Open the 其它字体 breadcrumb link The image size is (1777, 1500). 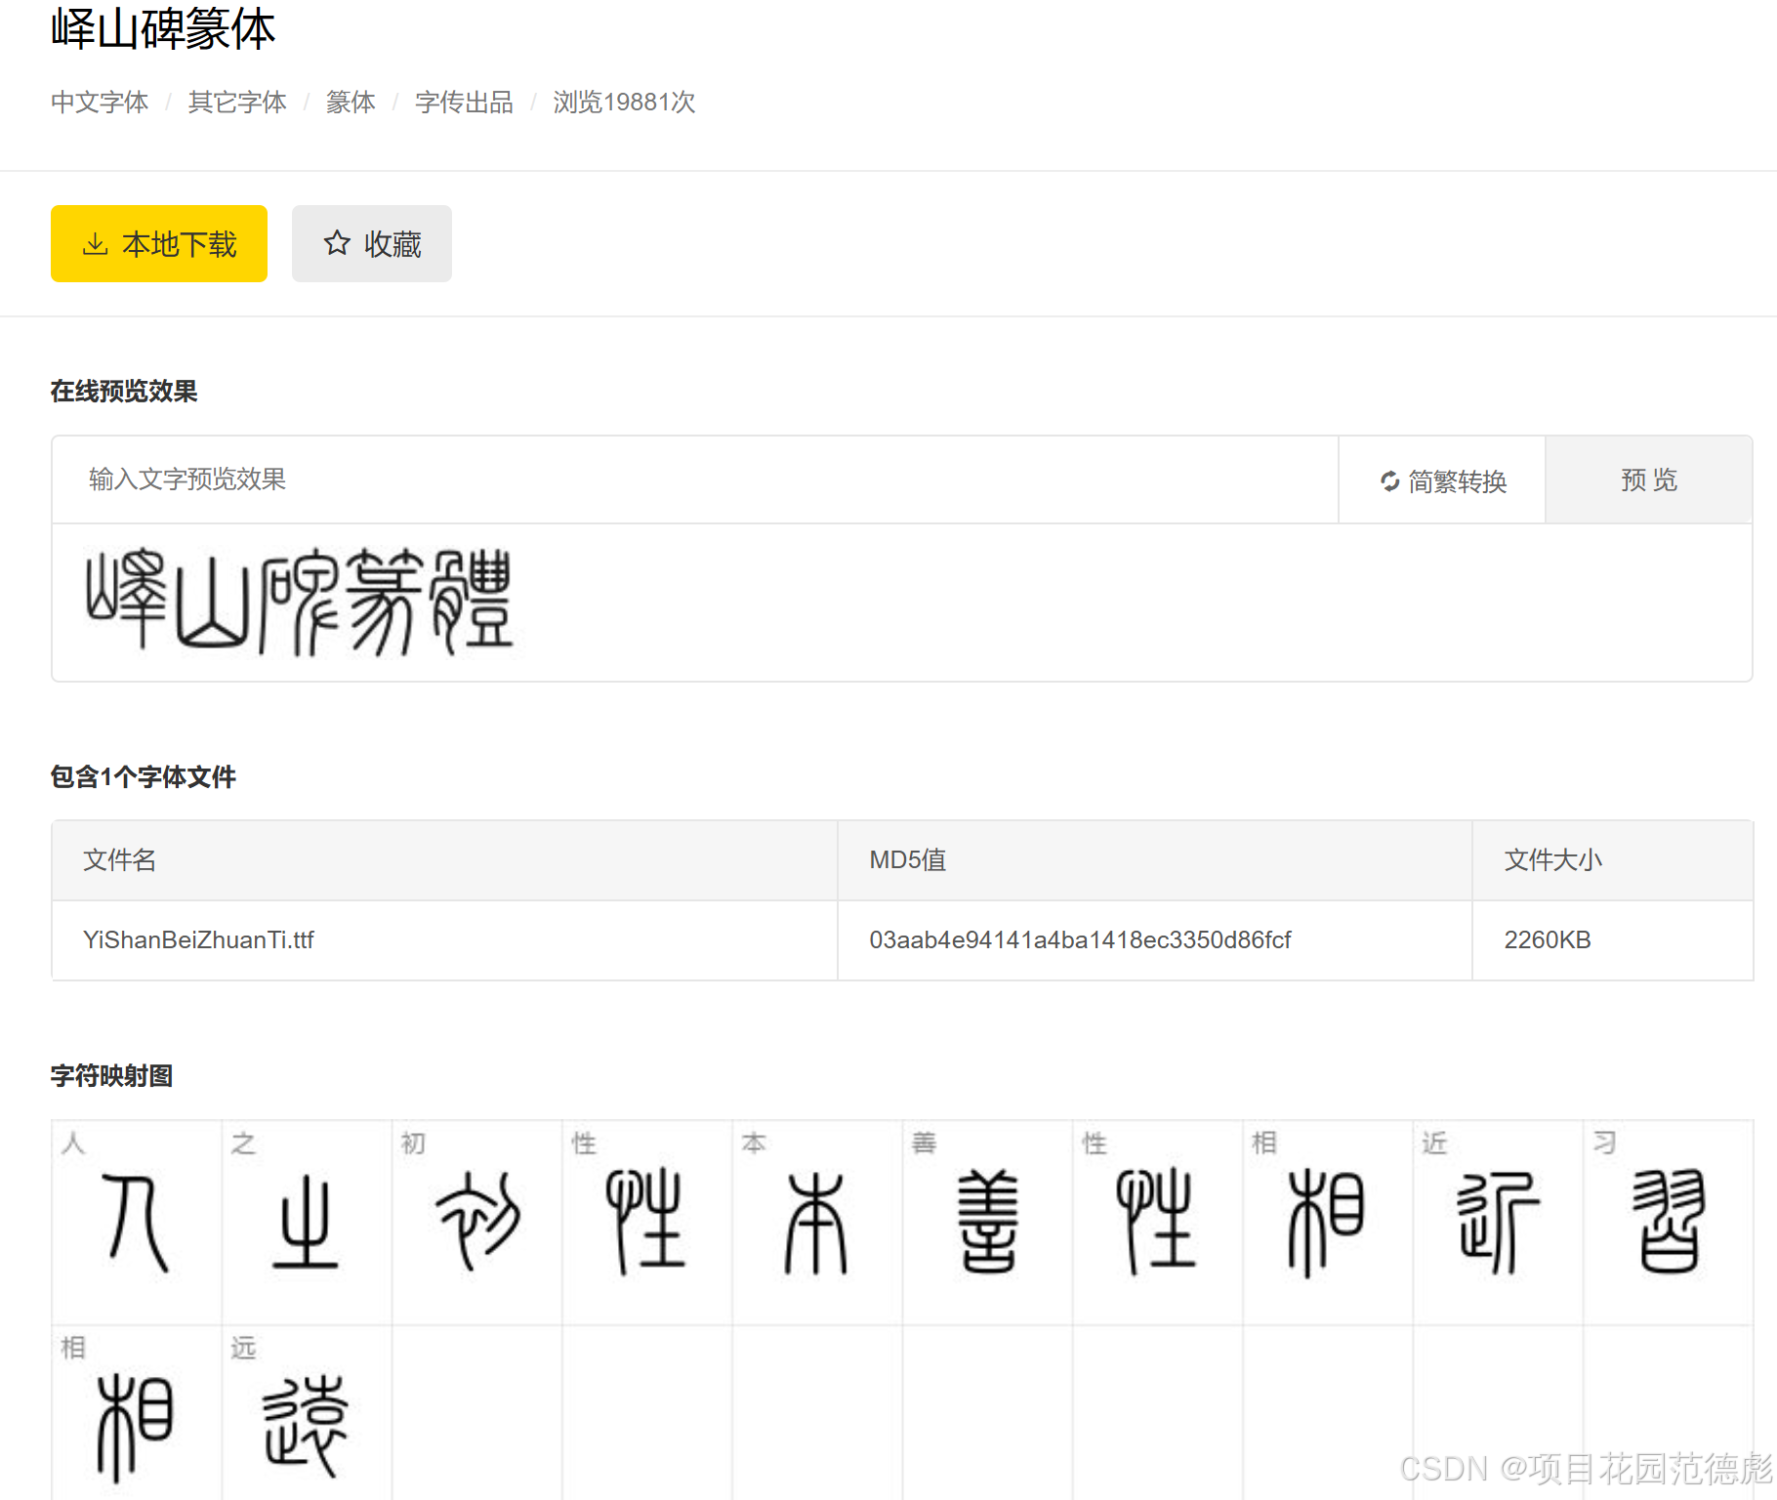click(x=237, y=103)
